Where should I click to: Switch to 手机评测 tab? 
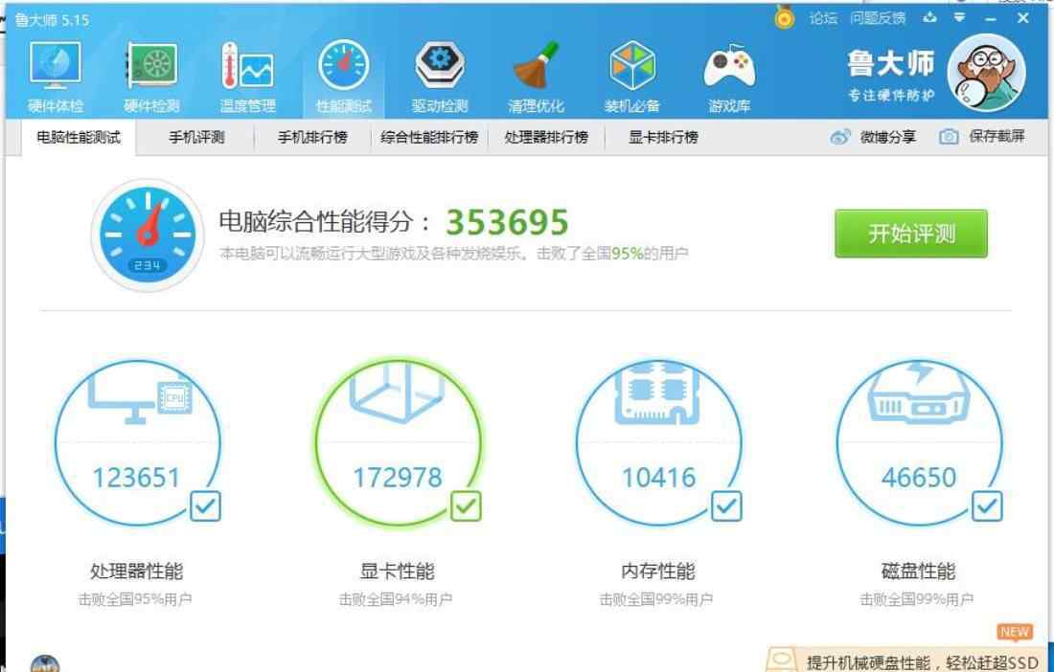click(196, 138)
